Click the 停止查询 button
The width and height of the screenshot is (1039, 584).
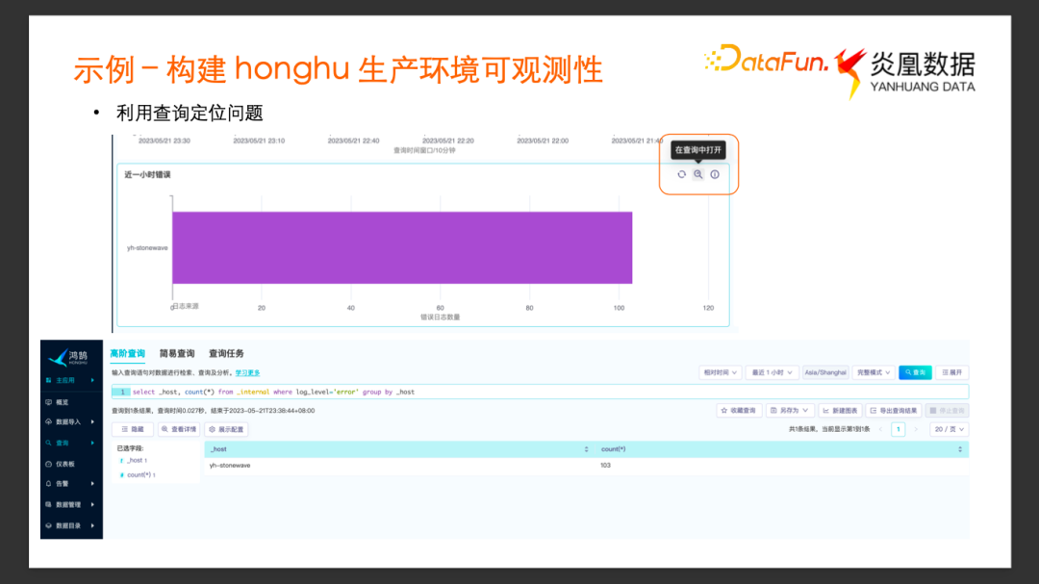tap(947, 410)
